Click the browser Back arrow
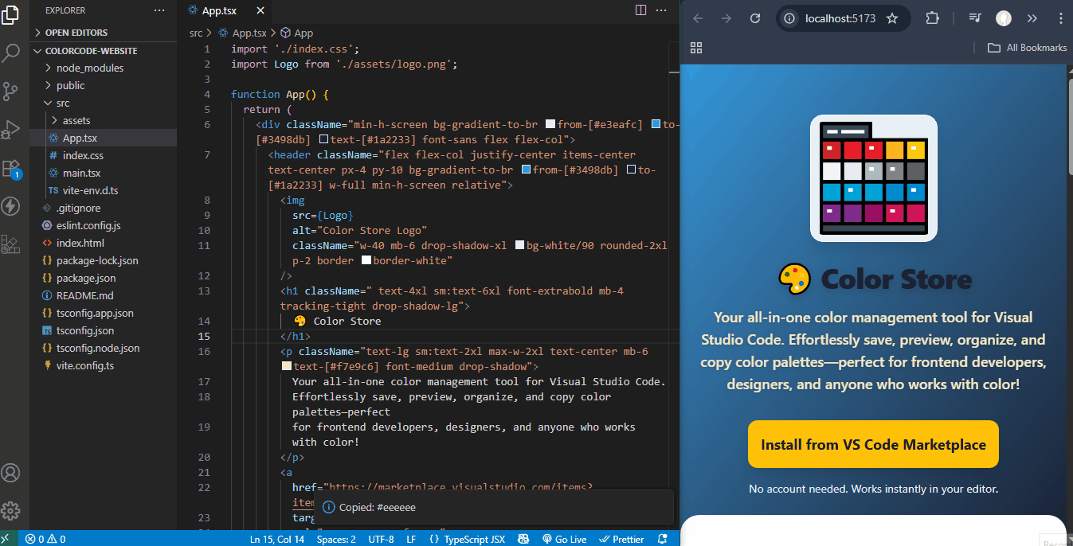 [698, 18]
